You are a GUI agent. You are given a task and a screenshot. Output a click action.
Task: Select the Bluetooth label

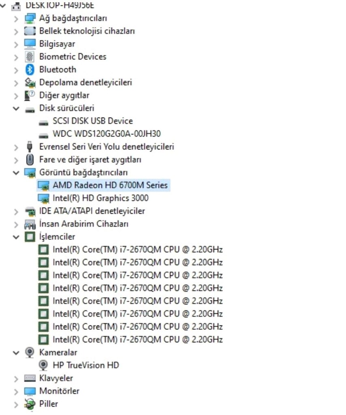pyautogui.click(x=58, y=69)
